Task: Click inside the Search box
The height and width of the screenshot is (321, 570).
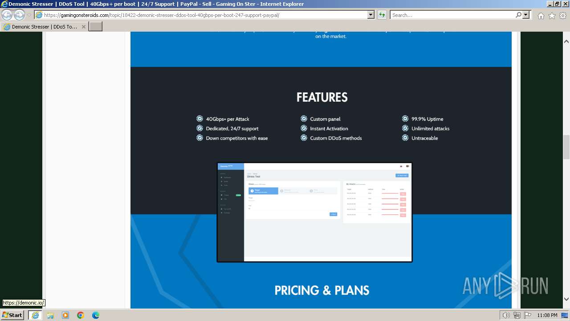Action: [452, 15]
